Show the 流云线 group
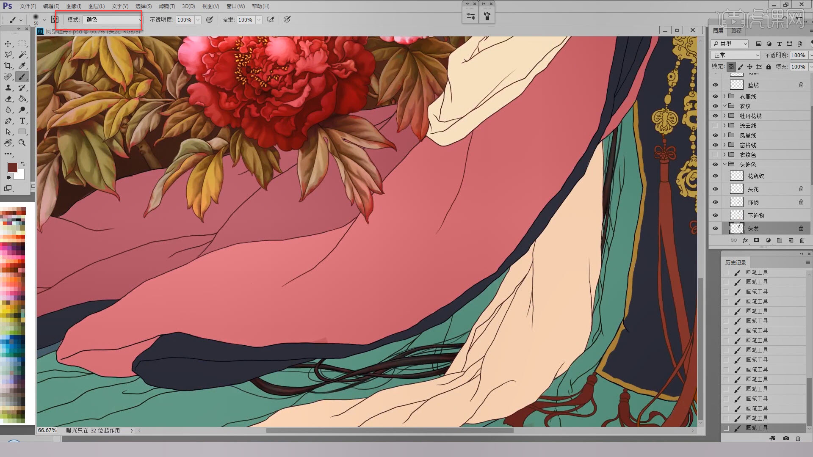 tap(715, 126)
